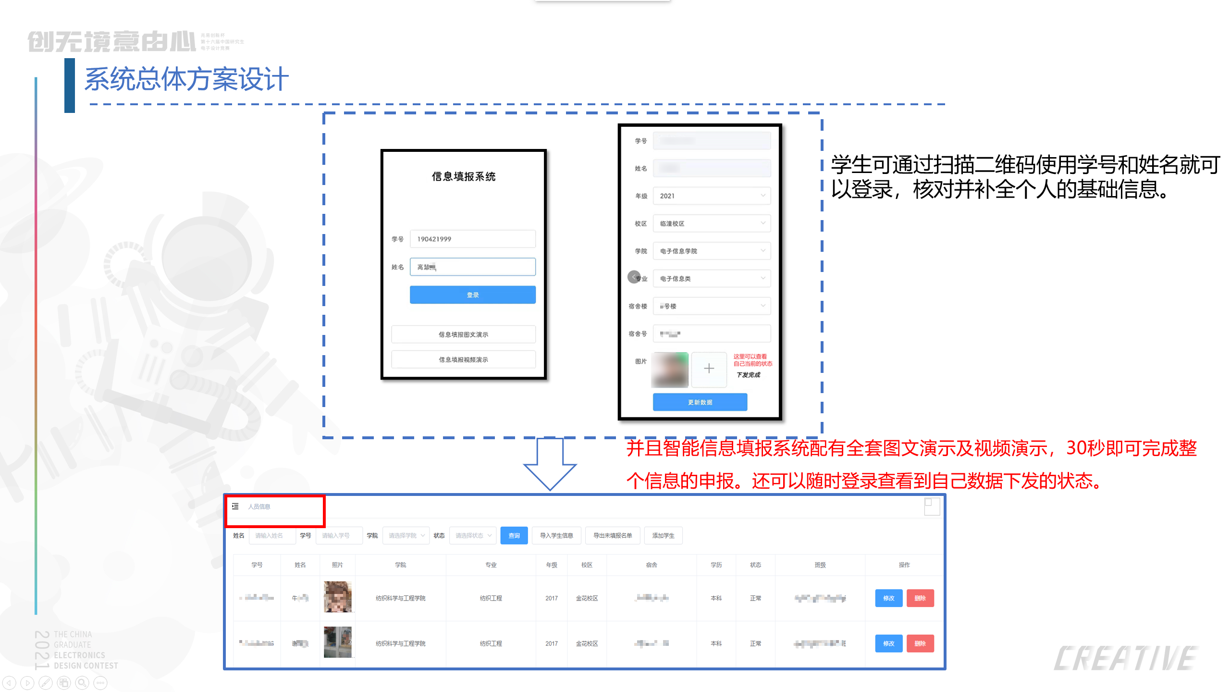This screenshot has height=692, width=1230.
Task: Open the photo thumbnail in 牛's row
Action: click(x=338, y=597)
